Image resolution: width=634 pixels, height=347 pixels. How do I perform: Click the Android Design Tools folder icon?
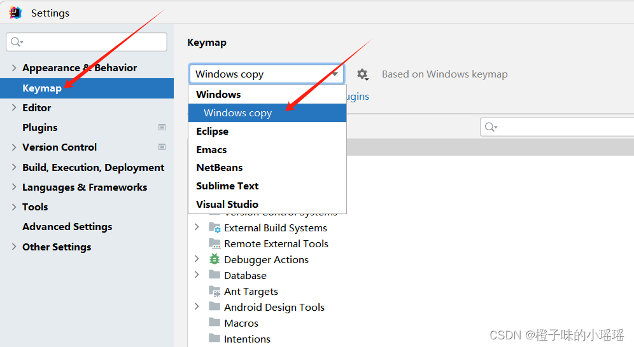click(x=215, y=307)
